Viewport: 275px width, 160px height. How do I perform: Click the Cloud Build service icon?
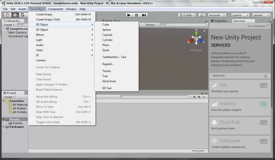click(x=214, y=122)
